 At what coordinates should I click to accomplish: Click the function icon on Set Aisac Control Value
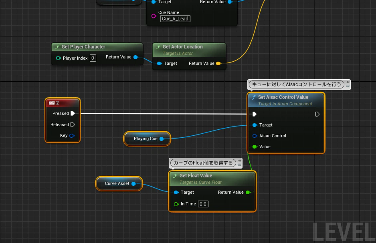coord(254,97)
